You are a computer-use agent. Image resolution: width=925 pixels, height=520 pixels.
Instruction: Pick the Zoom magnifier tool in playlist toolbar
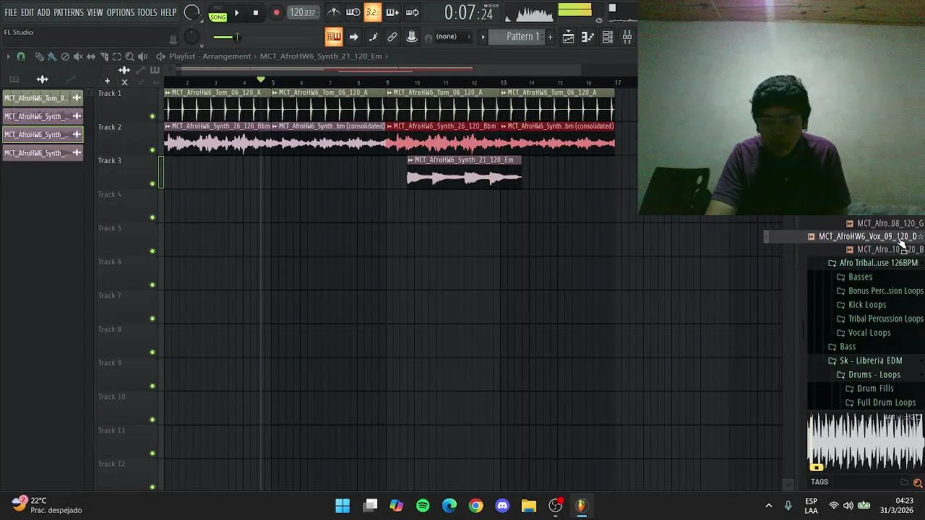pyautogui.click(x=130, y=56)
